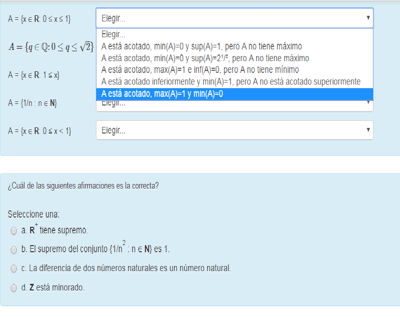
Task: Pick 'A está acotado inferiormente y min(A)=1' option
Action: click(231, 82)
